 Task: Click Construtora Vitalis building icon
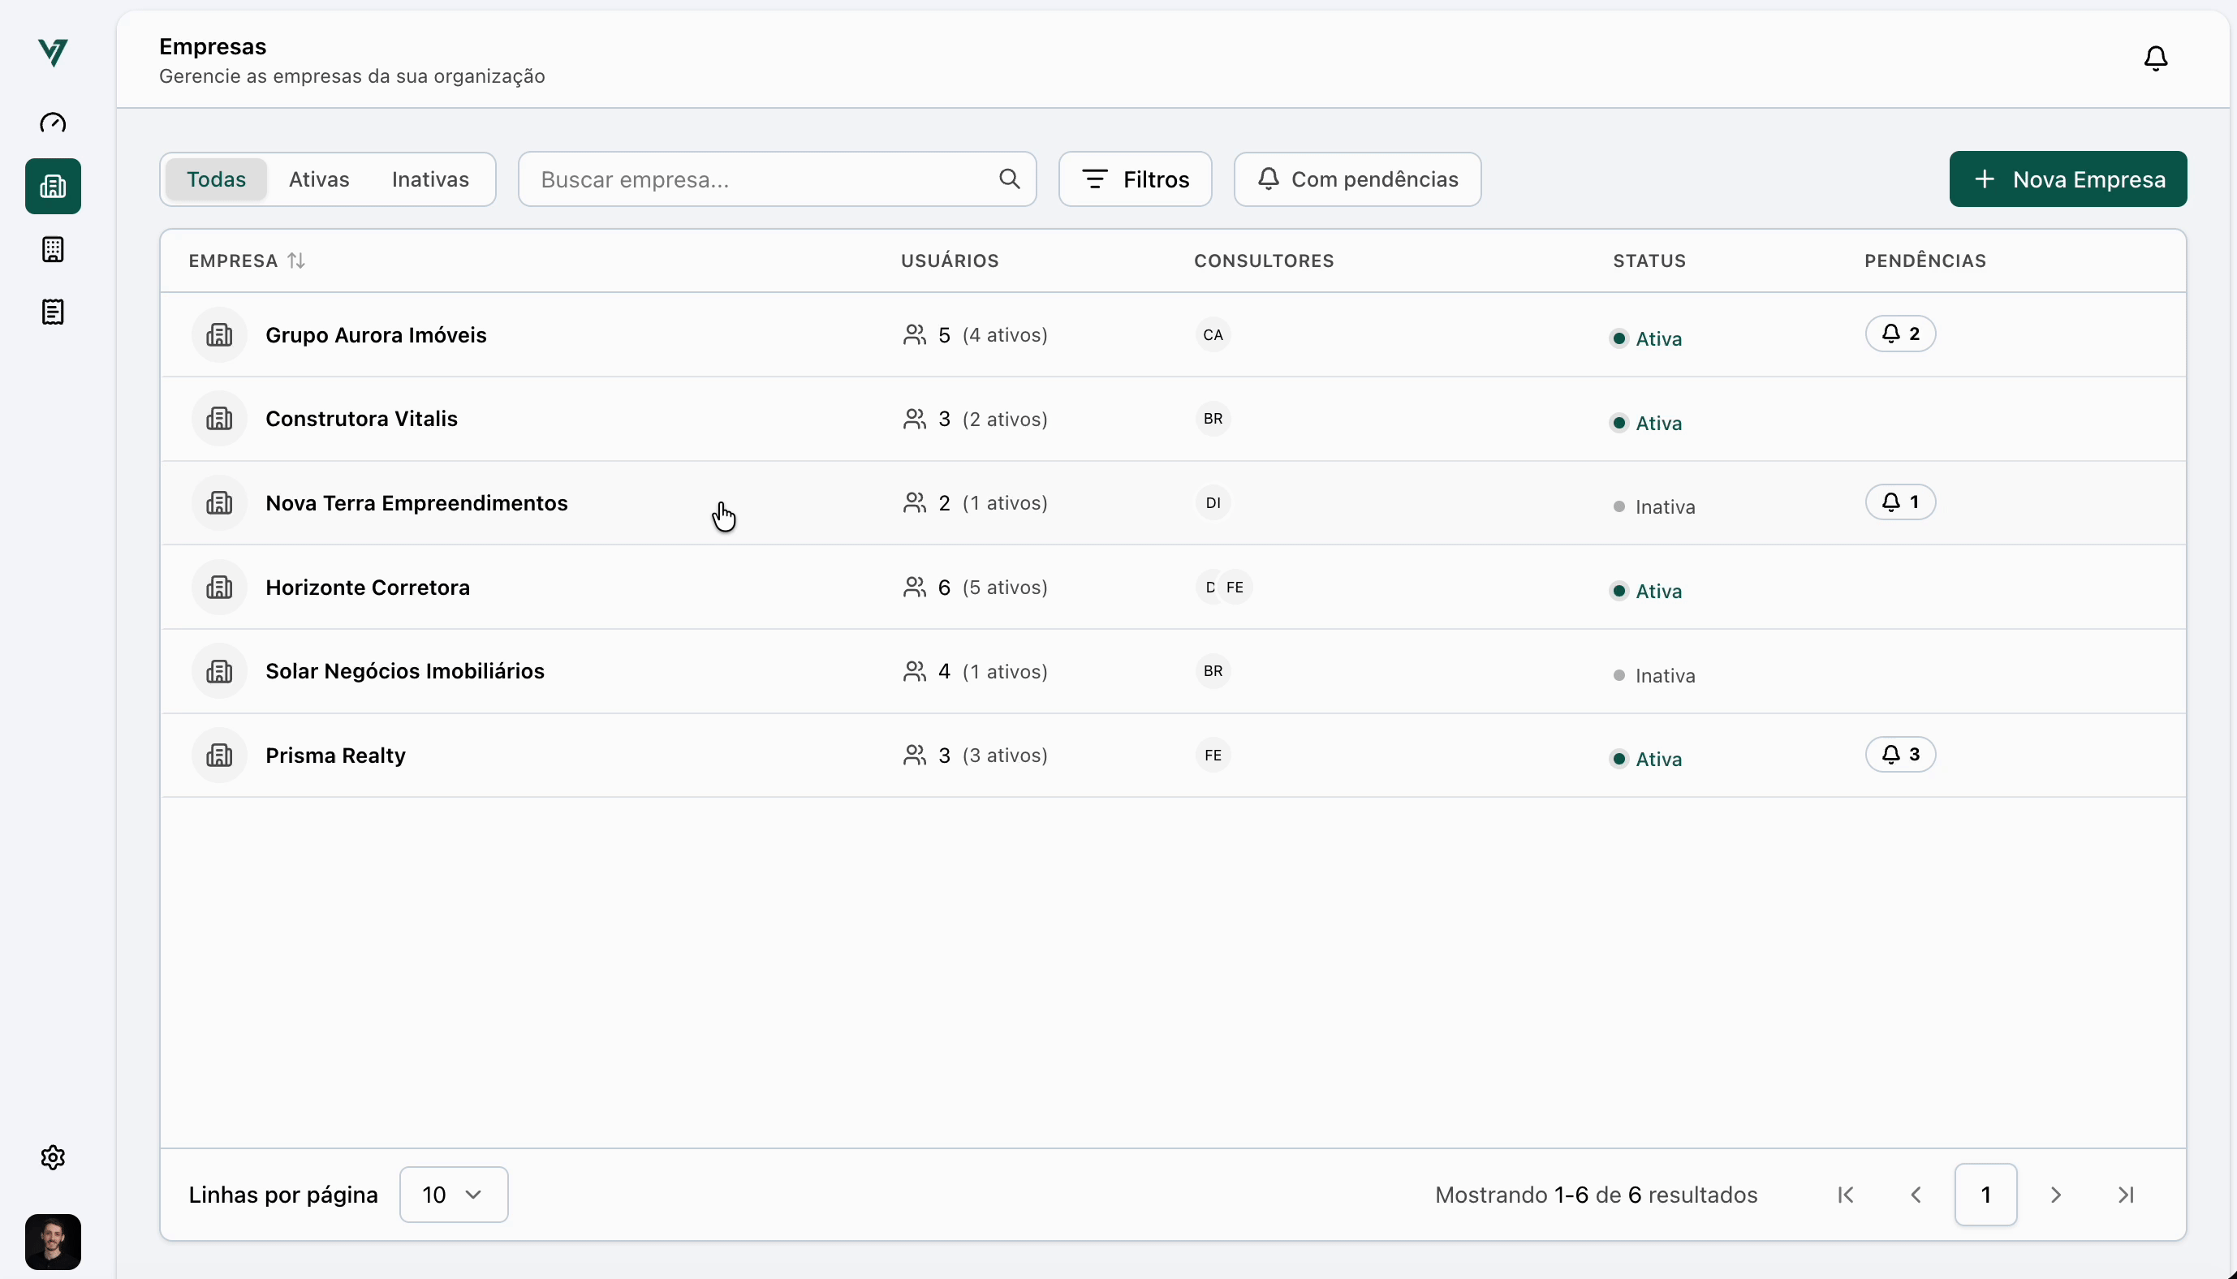(220, 419)
